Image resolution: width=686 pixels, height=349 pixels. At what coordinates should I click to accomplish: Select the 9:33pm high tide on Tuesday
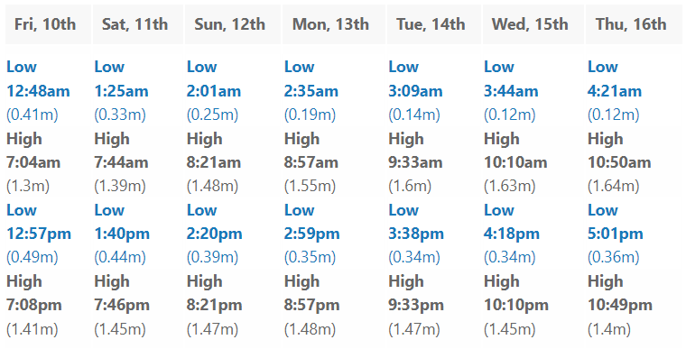coord(416,305)
